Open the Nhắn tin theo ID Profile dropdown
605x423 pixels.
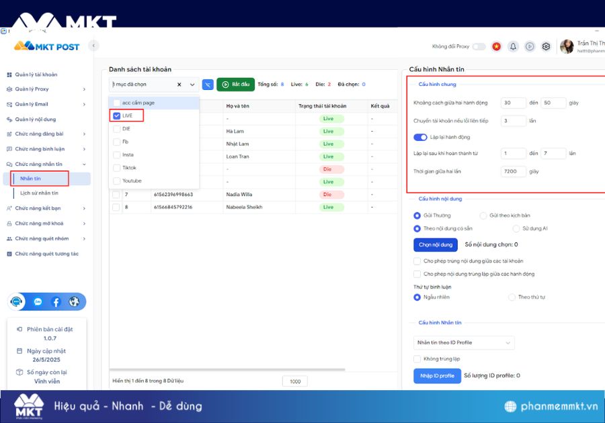coord(464,342)
